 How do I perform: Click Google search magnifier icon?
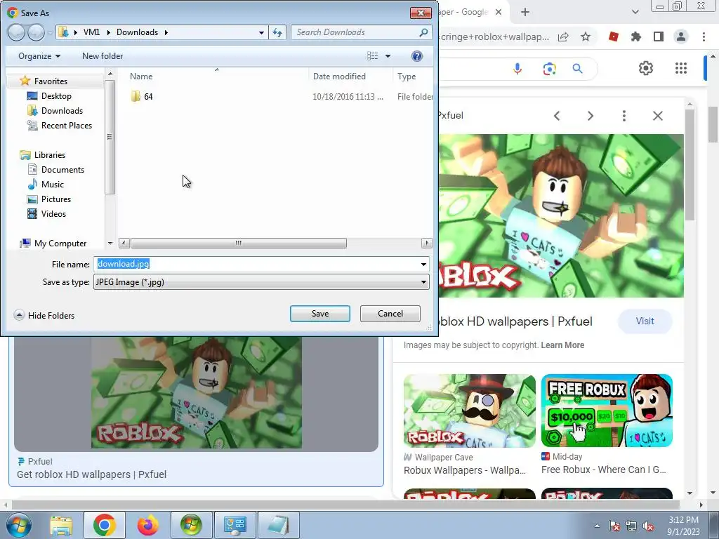(577, 69)
